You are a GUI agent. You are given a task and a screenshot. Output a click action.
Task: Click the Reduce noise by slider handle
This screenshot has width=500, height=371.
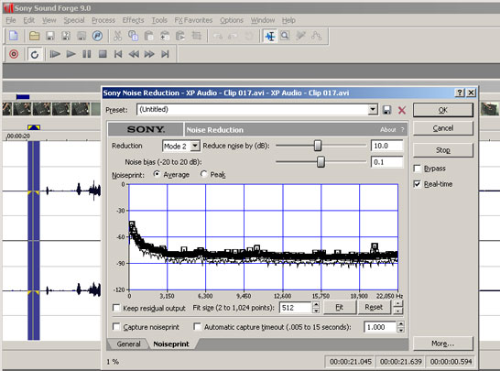pos(318,146)
